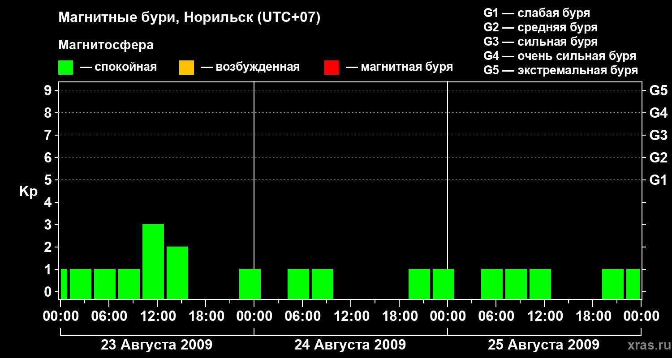Click the '25 Августа 2009' date label
The image size is (672, 358).
click(x=543, y=345)
